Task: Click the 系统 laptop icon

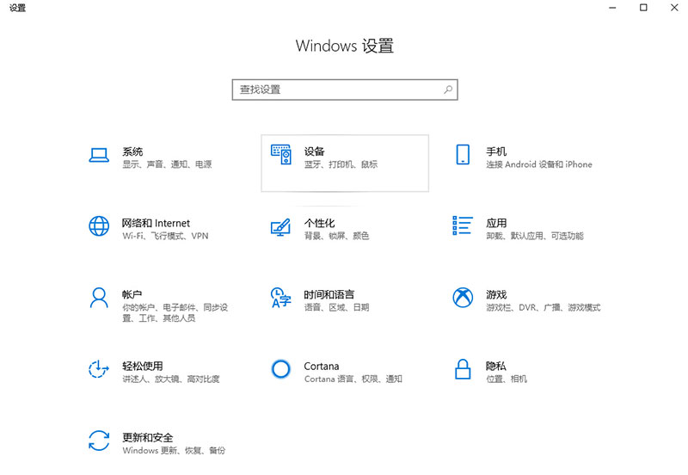Action: coord(99,155)
